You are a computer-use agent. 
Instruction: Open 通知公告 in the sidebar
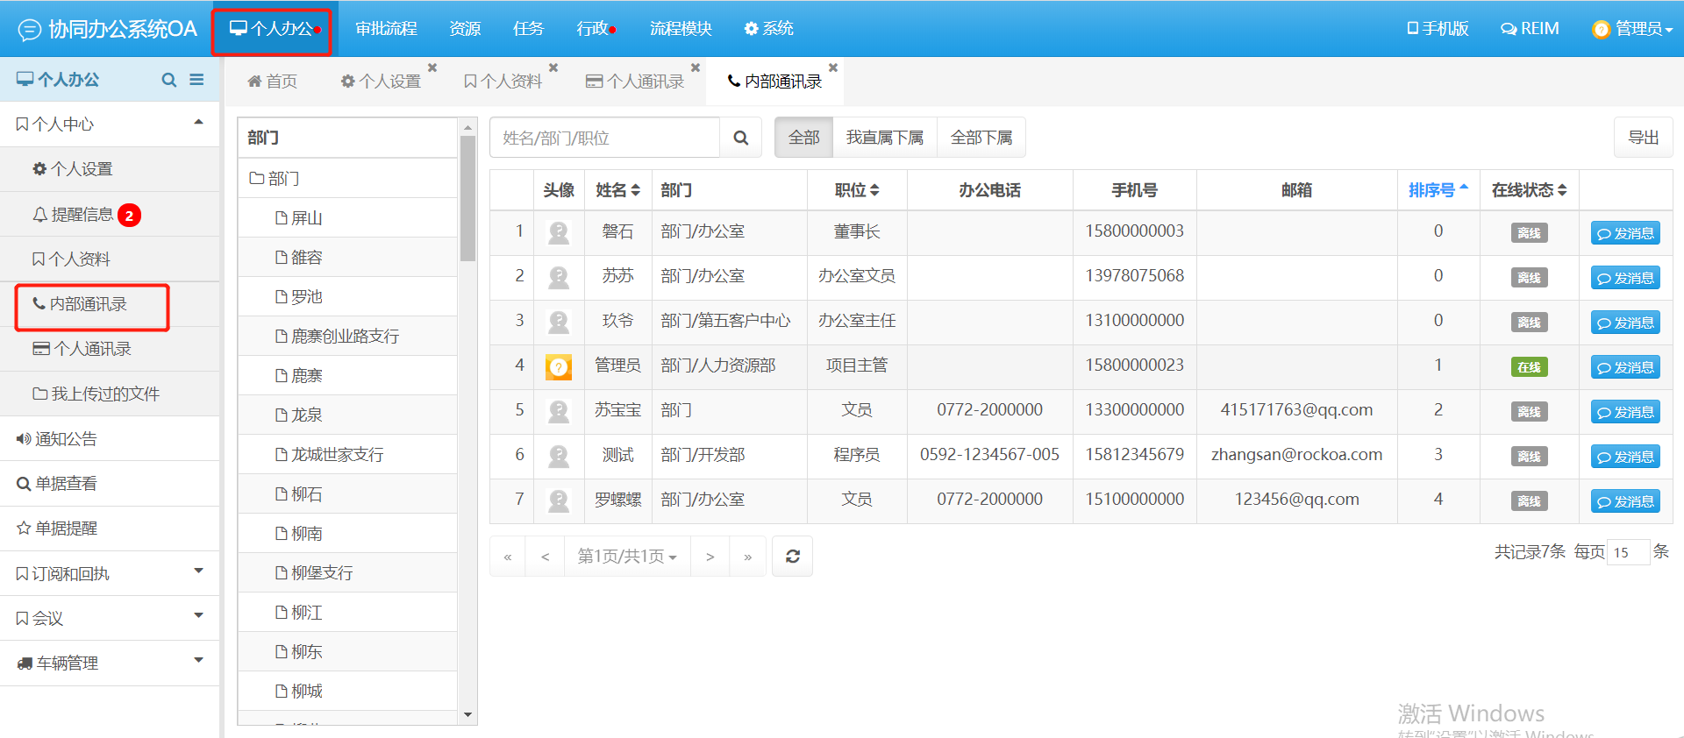[110, 439]
